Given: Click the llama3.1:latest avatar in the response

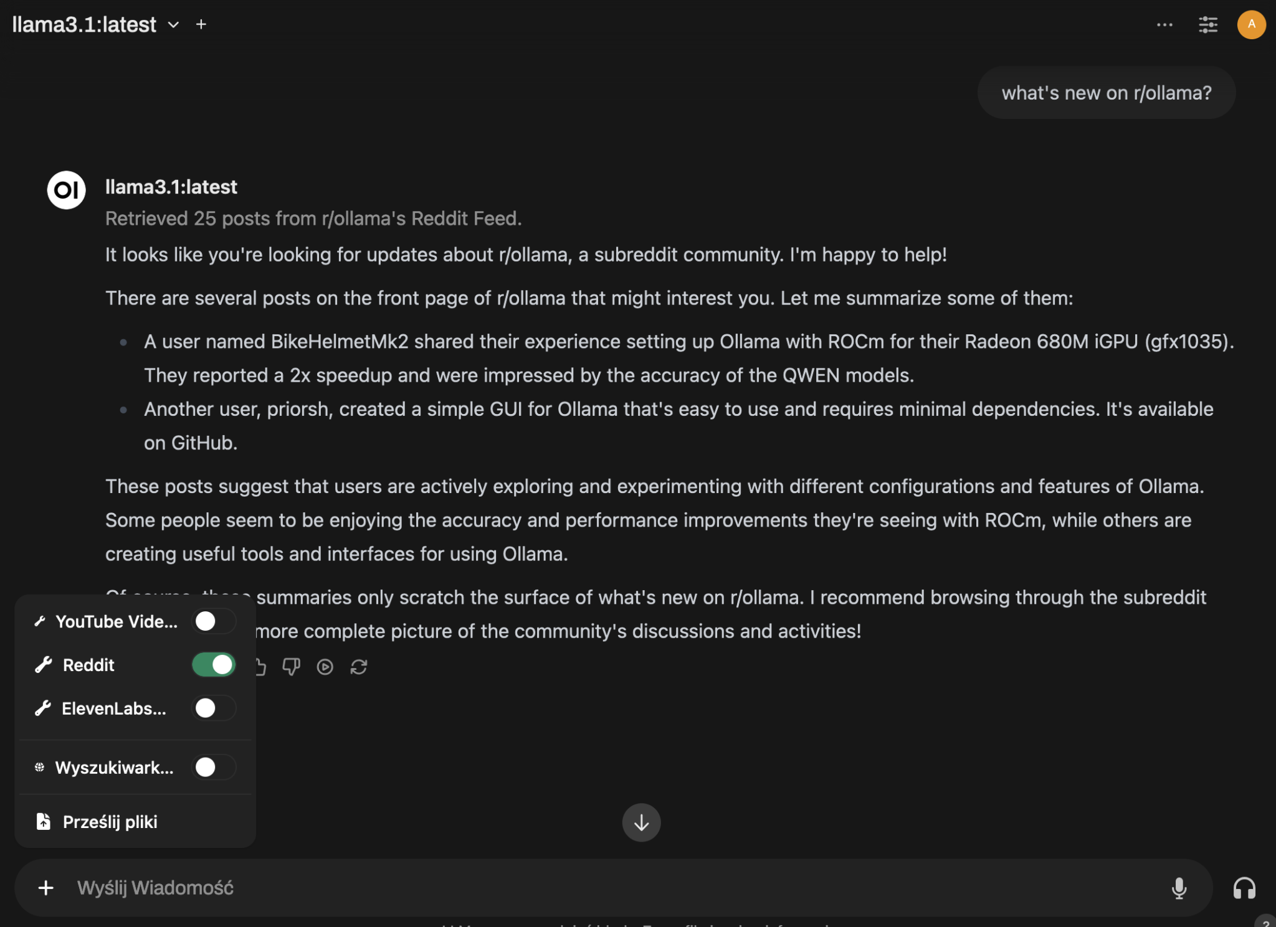Looking at the screenshot, I should 65,190.
